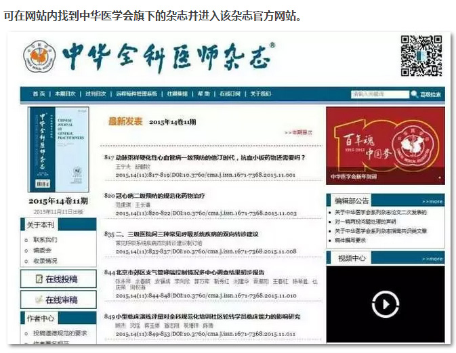
Task: Click the 中华全科医师杂志 title banner
Action: 168,58
